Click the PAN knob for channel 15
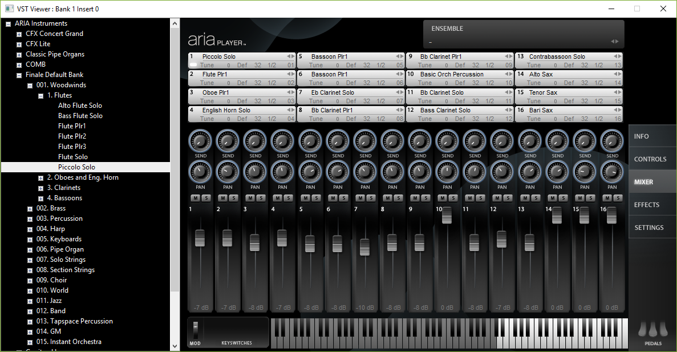Image resolution: width=677 pixels, height=352 pixels. click(585, 172)
